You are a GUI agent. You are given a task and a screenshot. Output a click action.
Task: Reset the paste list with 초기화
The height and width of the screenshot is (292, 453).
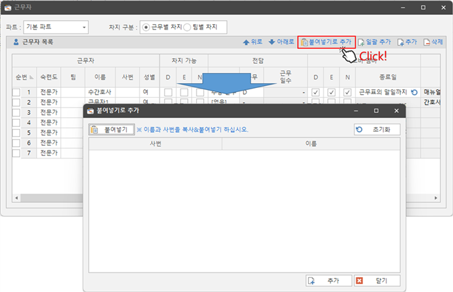377,130
